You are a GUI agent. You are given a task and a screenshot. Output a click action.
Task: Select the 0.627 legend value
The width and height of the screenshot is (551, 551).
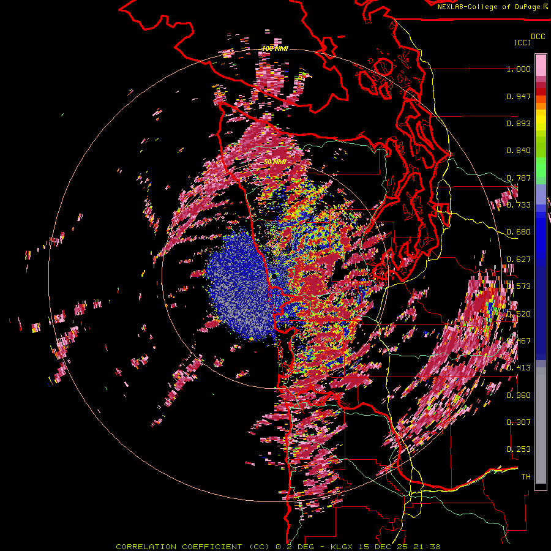point(519,260)
